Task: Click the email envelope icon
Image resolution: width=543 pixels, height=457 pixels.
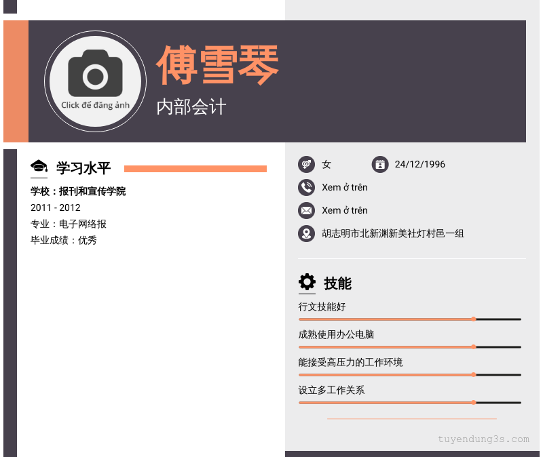Action: click(x=306, y=210)
